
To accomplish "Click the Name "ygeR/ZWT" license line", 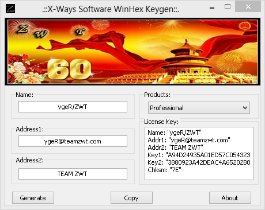I will tap(175, 133).
